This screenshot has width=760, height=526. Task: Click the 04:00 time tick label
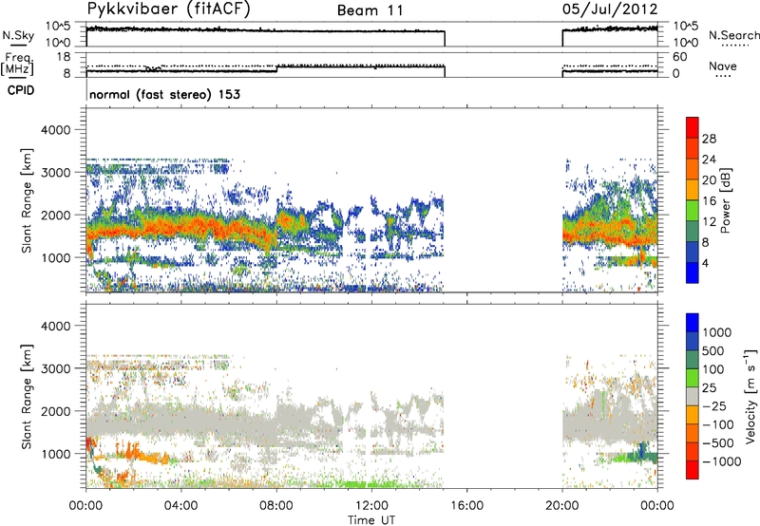tap(180, 506)
